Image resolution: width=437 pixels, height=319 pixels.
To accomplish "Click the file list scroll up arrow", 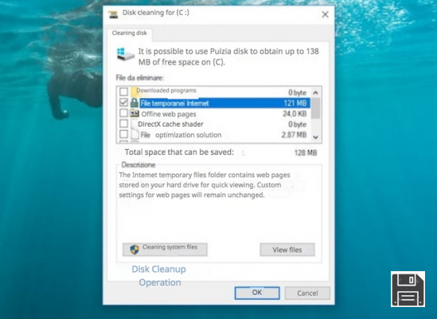I will [x=315, y=93].
